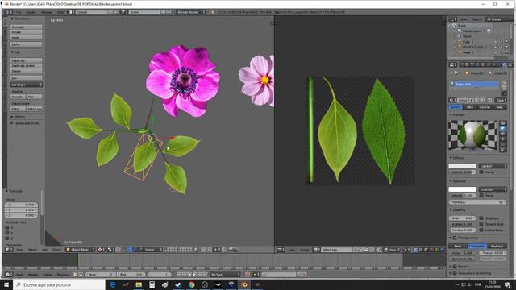Click the Translate button in tool shelf
516x290 pixels.
(27, 27)
